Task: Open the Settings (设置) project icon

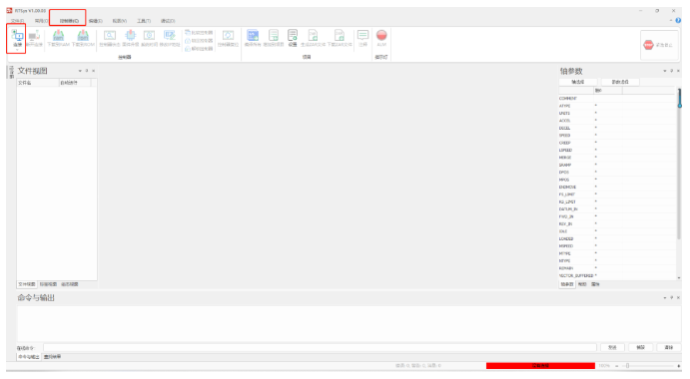Action: [x=293, y=38]
